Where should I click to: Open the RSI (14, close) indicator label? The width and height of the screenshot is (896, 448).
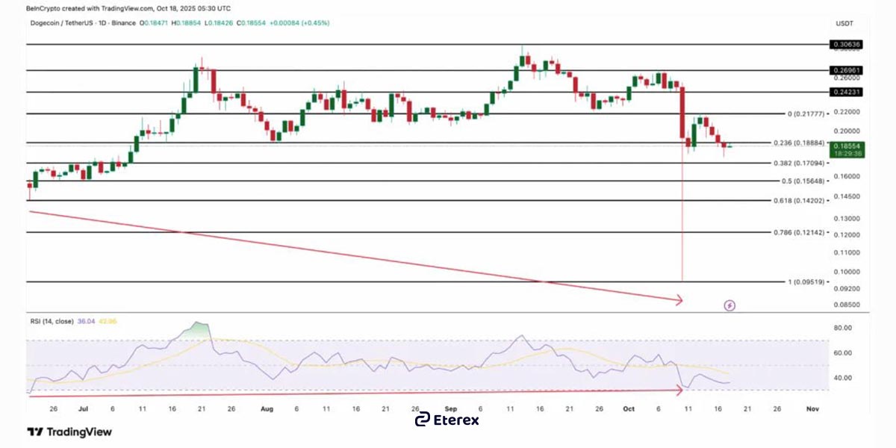click(52, 321)
